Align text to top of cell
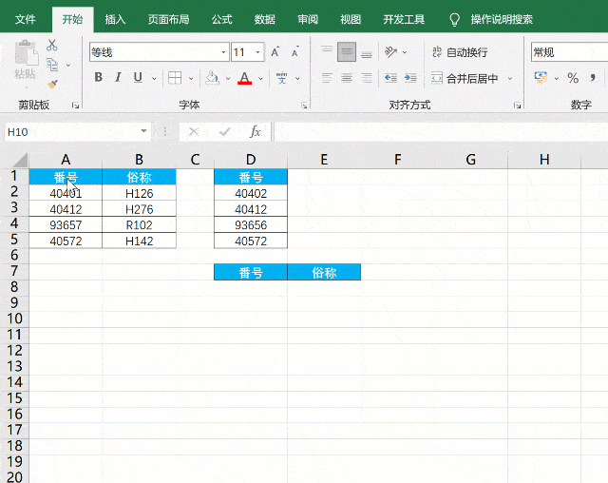The width and height of the screenshot is (608, 483). tap(327, 52)
